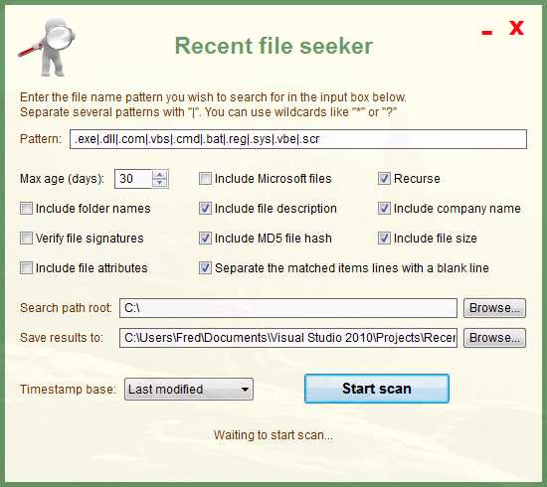This screenshot has height=487, width=547.
Task: Close the app with red X
Action: (x=516, y=28)
